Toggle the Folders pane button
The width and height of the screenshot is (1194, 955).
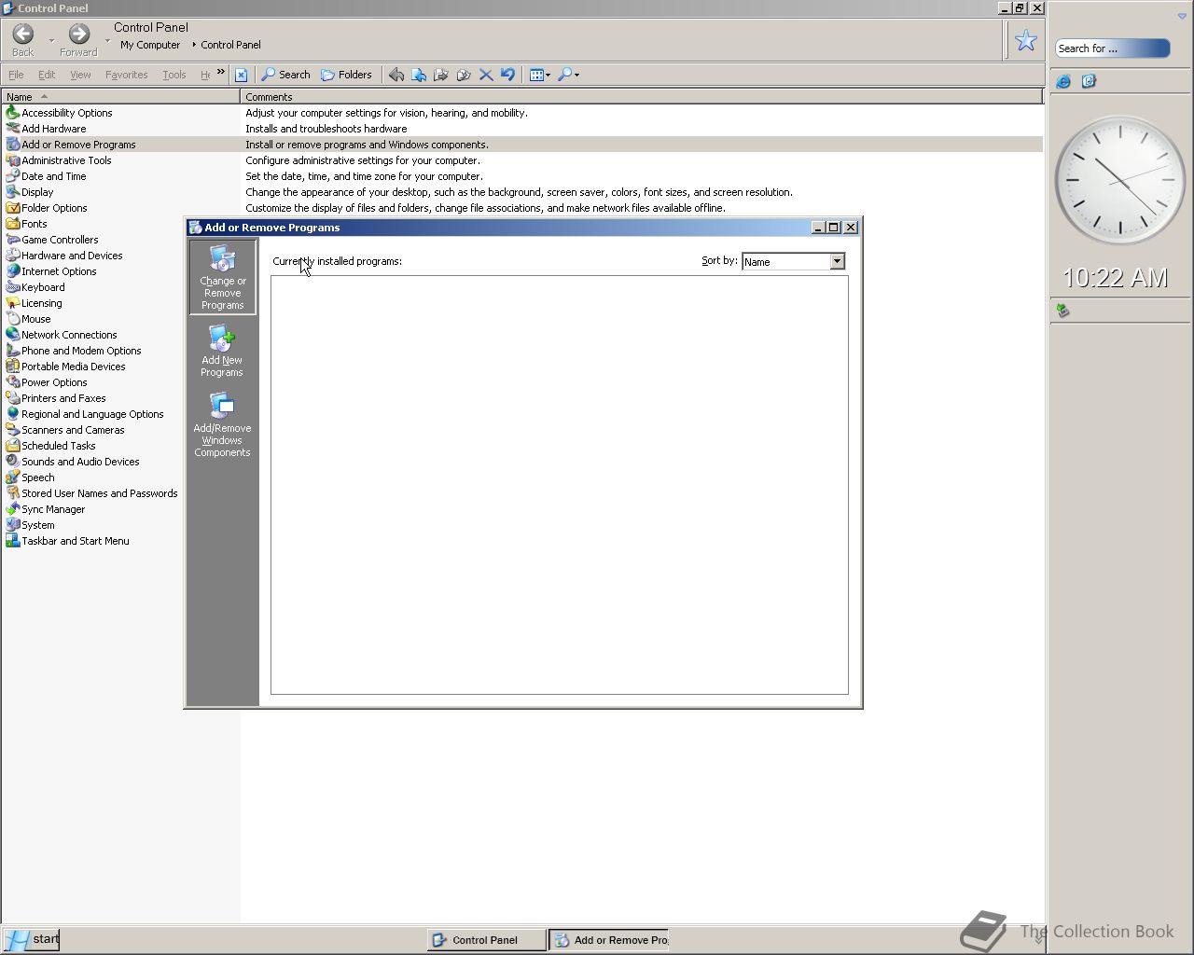click(x=346, y=75)
